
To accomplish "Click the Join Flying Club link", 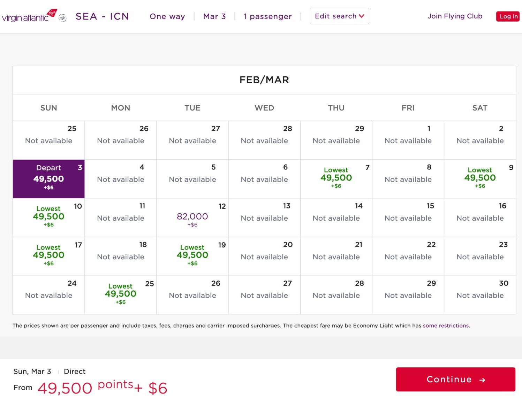I will click(455, 16).
